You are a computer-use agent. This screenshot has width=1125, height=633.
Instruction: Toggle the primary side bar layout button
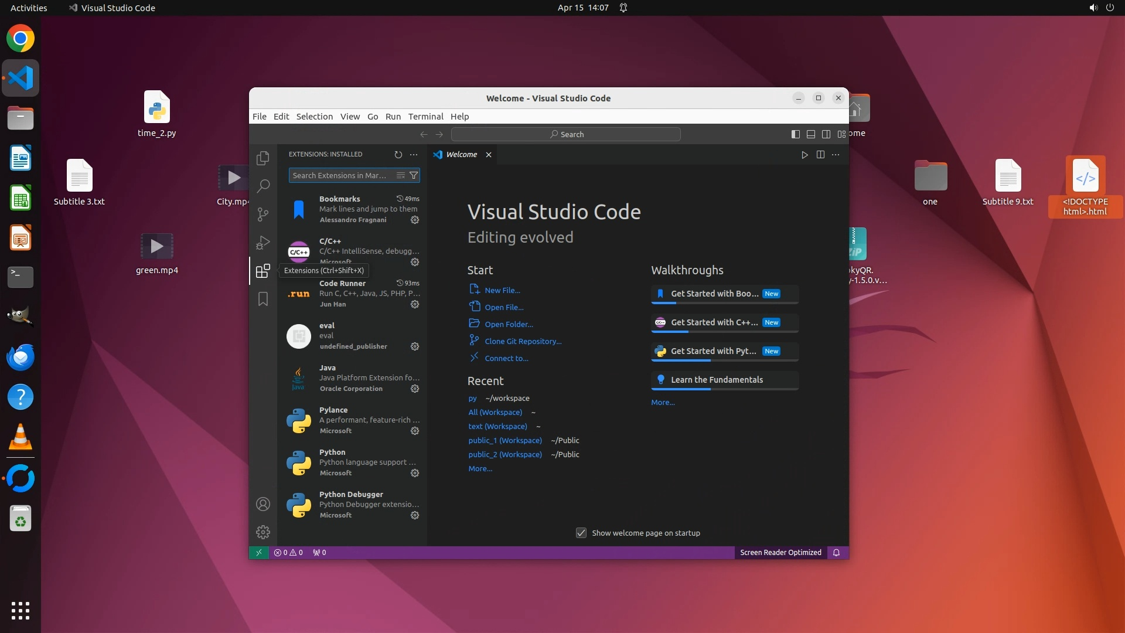pyautogui.click(x=795, y=134)
